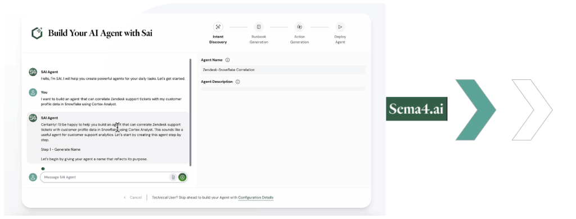Click the Intent Discovery step icon

pos(218,27)
